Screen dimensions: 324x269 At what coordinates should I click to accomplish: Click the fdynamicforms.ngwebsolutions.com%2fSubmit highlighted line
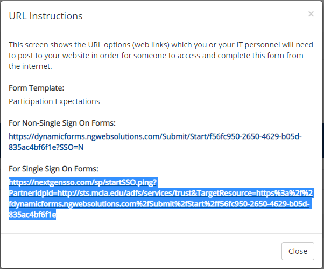coord(159,204)
